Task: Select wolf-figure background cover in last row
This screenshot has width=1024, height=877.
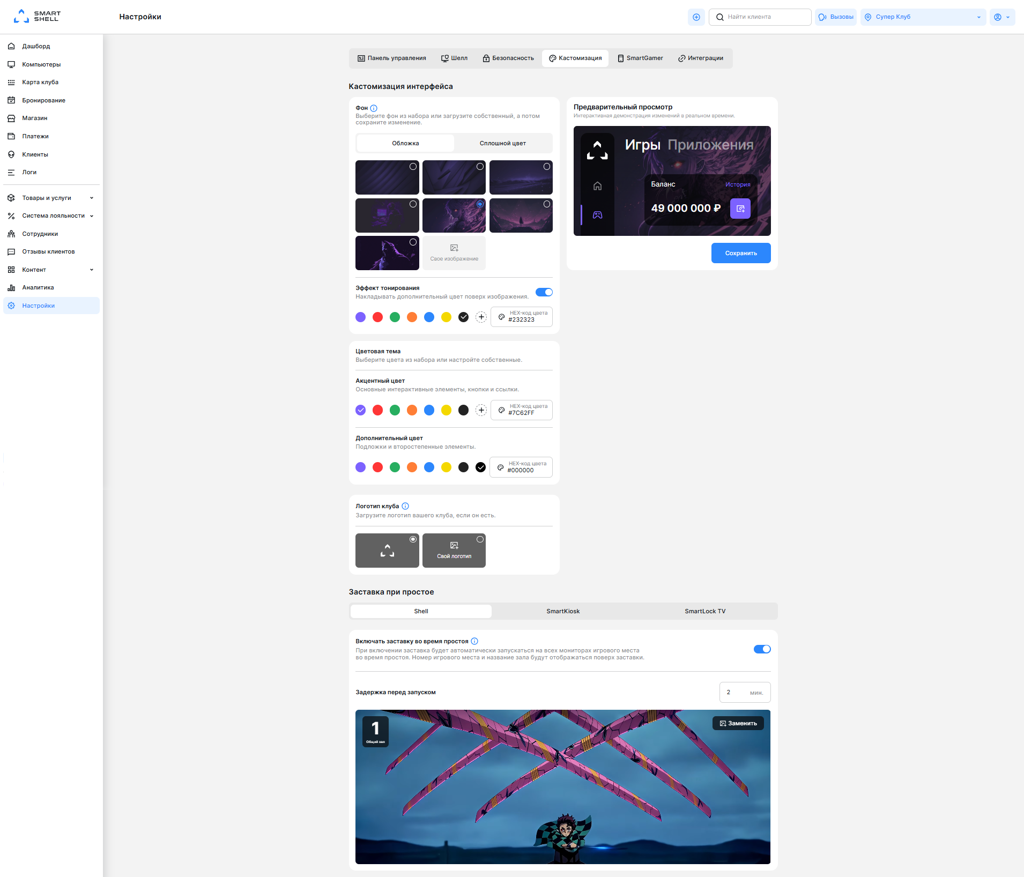Action: [x=387, y=253]
